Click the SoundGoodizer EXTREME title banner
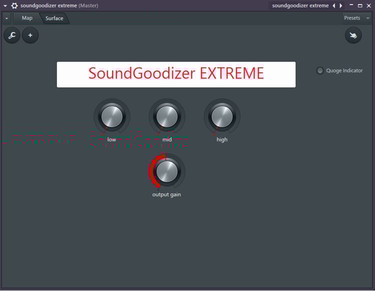 176,74
